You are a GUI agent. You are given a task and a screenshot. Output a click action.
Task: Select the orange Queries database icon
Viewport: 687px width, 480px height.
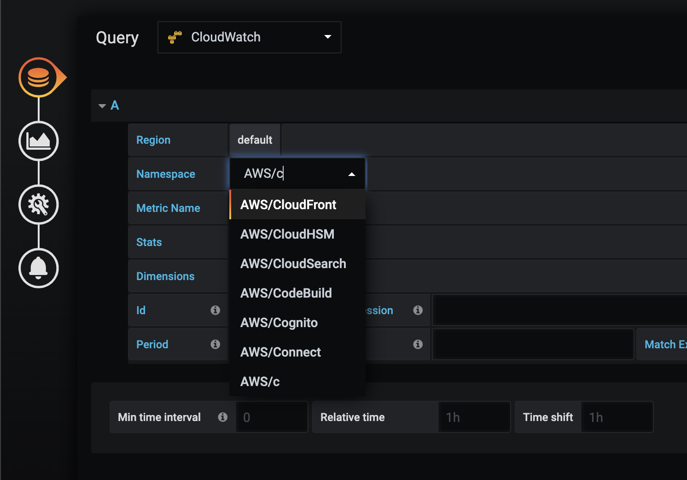click(39, 77)
